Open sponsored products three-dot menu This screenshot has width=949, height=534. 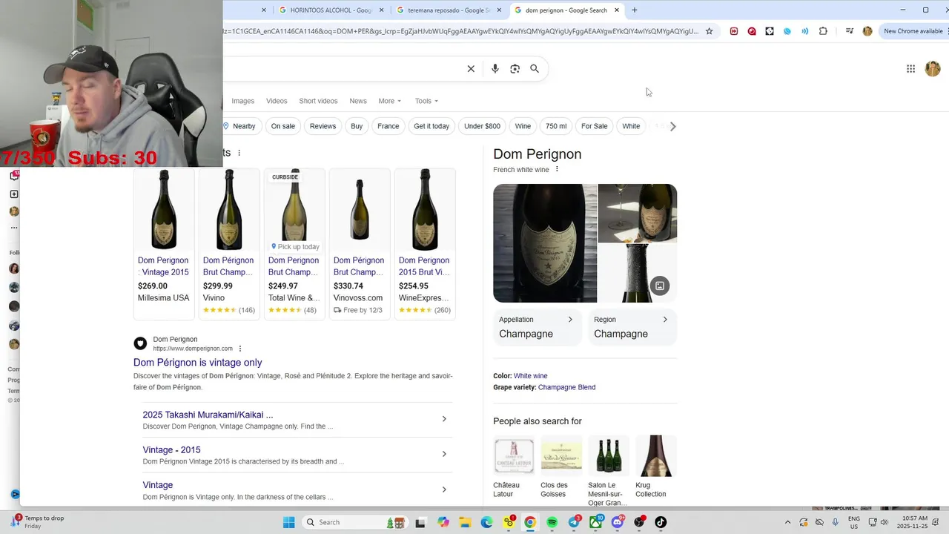click(239, 153)
